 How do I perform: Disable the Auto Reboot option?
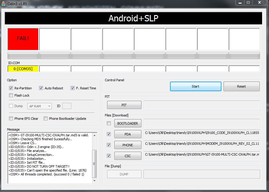[x=41, y=88]
